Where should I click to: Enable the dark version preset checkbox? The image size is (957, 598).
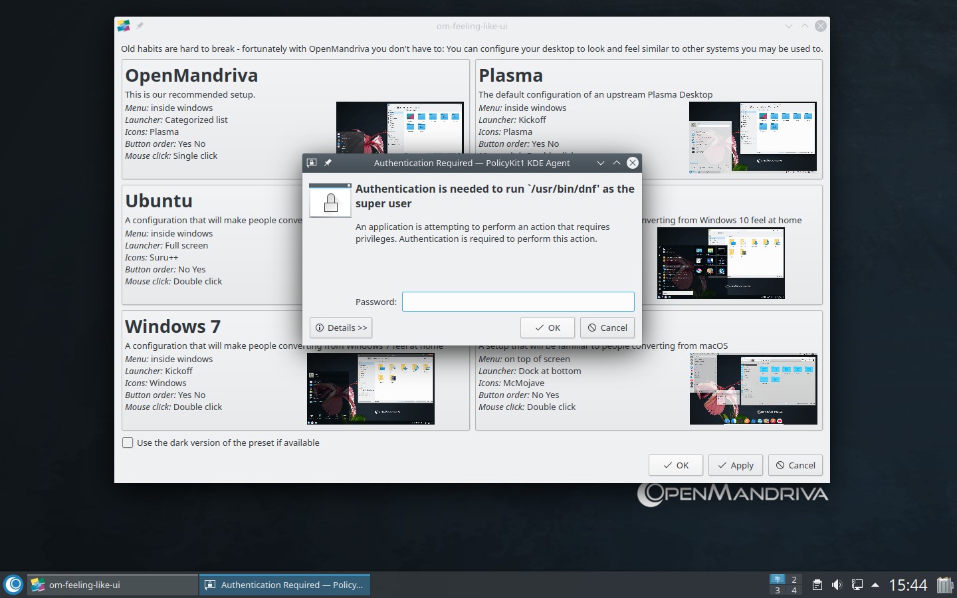(x=128, y=443)
